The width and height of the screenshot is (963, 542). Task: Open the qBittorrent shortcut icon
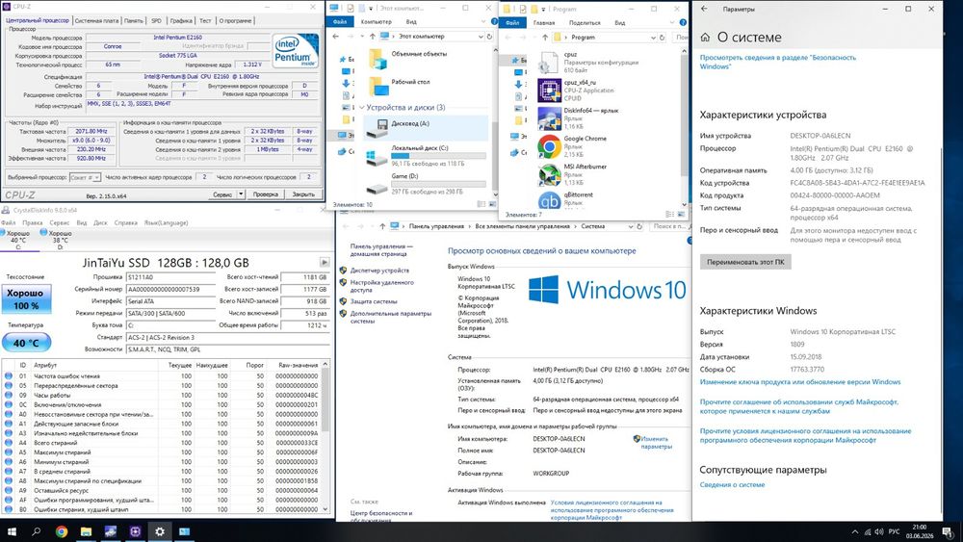click(x=549, y=200)
